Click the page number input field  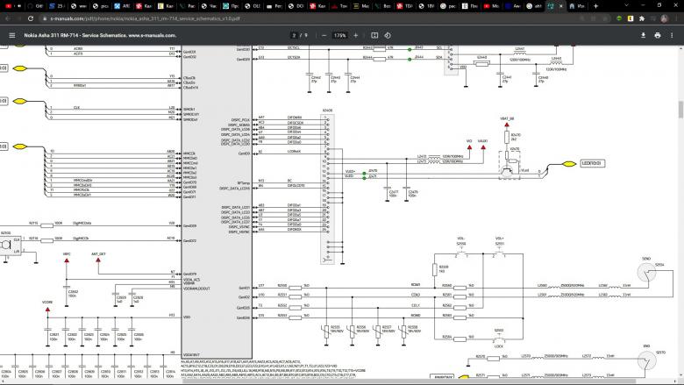(294, 35)
